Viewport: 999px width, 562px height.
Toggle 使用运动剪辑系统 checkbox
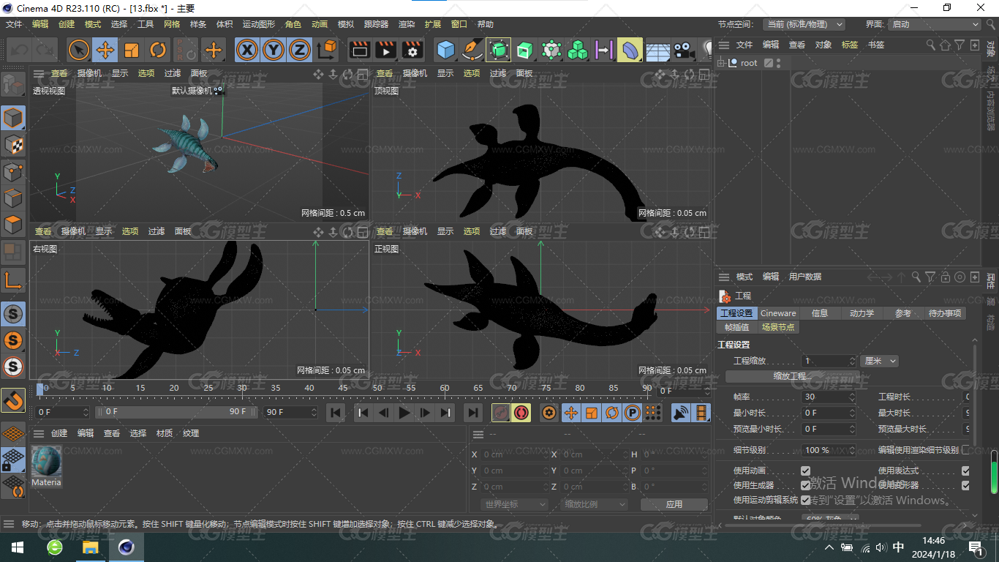[x=806, y=500]
